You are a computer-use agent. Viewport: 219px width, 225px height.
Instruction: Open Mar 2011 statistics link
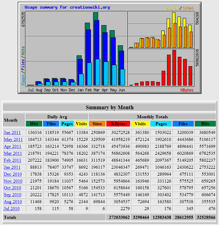13,154
